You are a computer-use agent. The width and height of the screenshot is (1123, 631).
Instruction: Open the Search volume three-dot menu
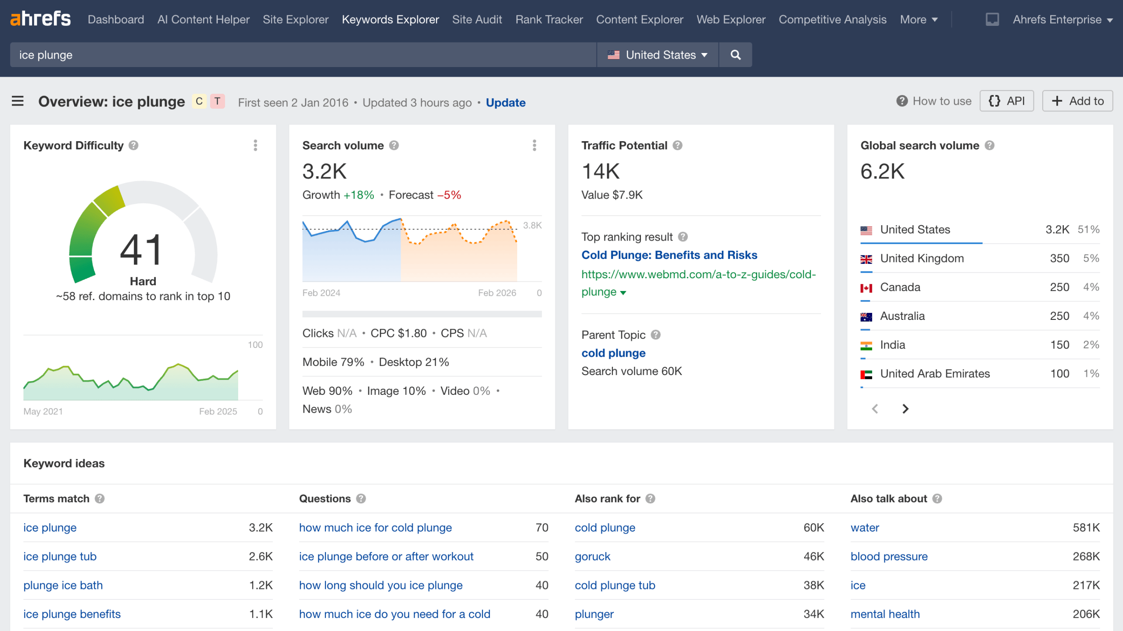click(534, 145)
